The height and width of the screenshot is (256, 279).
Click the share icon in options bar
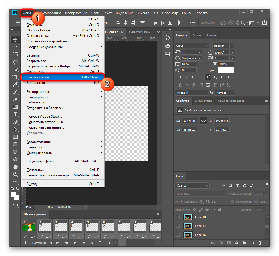point(265,22)
